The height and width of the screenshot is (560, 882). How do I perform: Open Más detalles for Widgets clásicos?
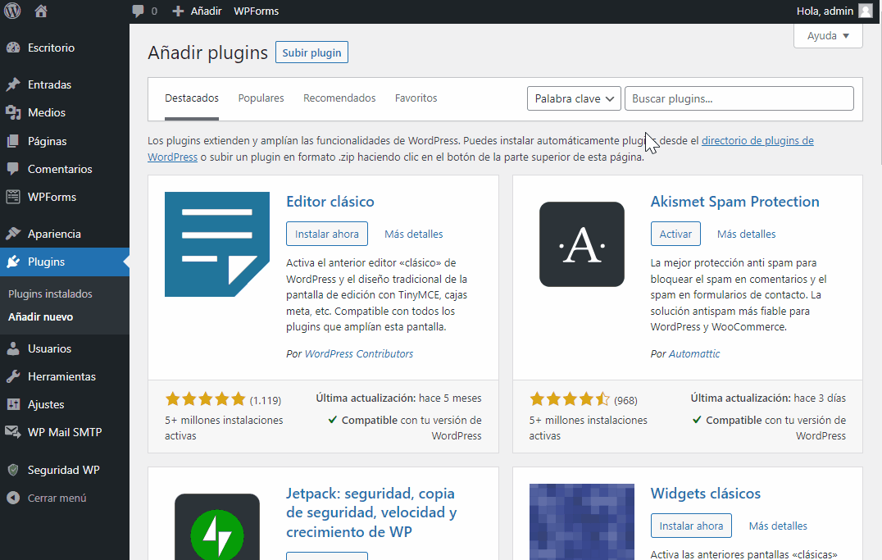click(778, 526)
